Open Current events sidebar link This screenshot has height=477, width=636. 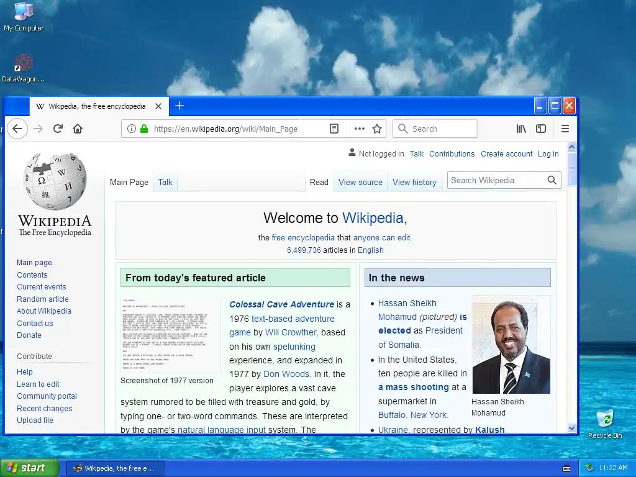(x=42, y=287)
